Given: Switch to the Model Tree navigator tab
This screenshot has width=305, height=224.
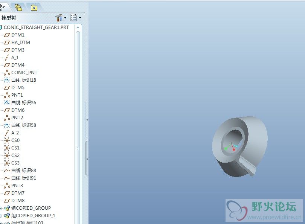Looking at the screenshot, I should (3, 8).
